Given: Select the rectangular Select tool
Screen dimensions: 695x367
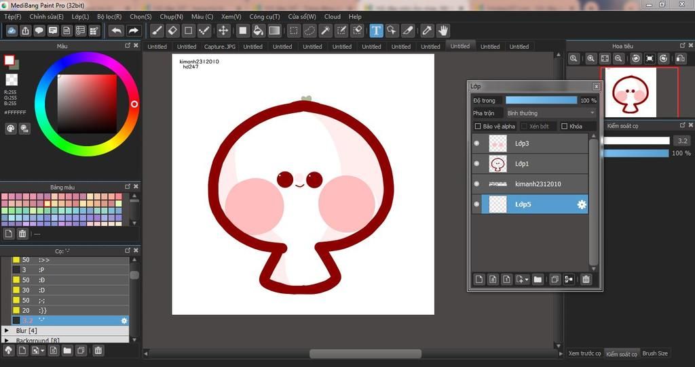Looking at the screenshot, I should coord(293,30).
